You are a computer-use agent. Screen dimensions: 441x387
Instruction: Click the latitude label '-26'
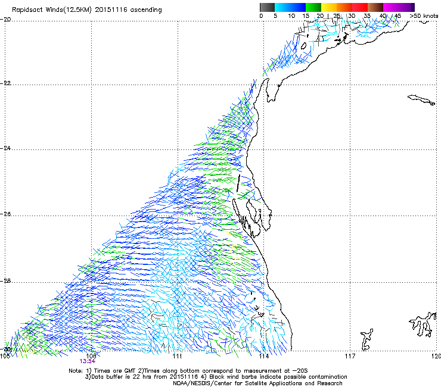5,214
